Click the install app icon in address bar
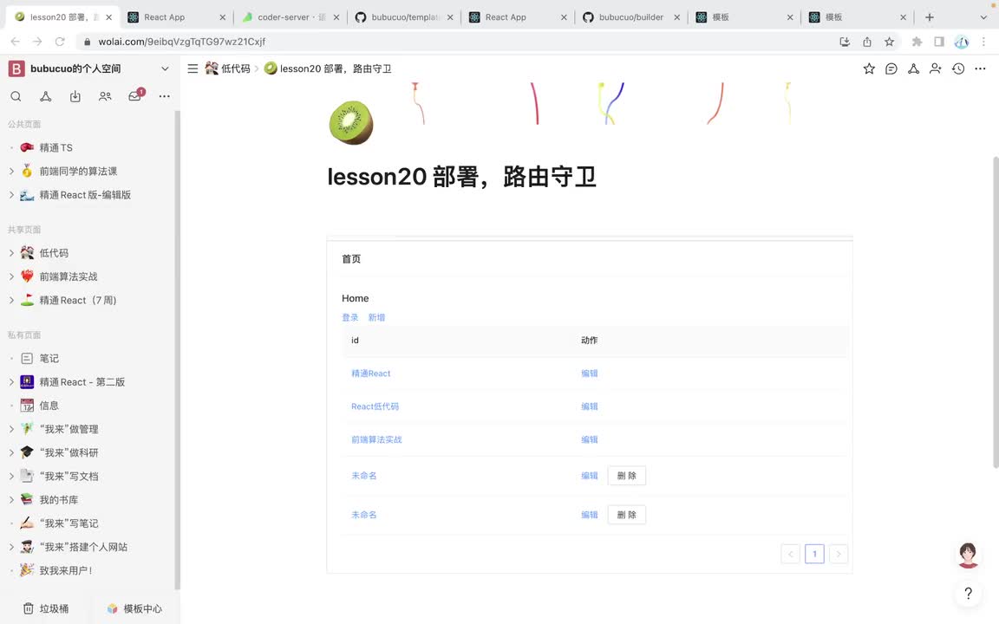 coord(845,42)
